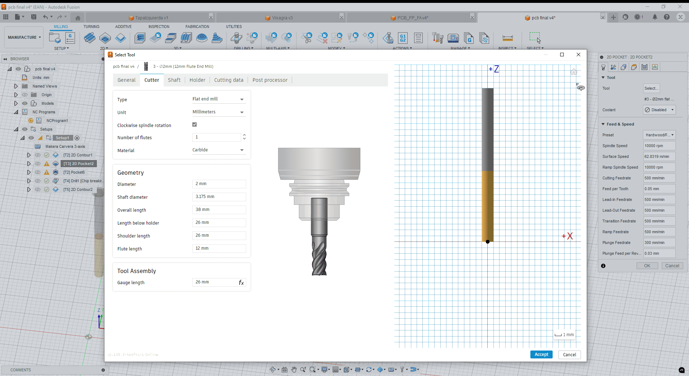Click the pcb final v4 breadcrumb link
689x376 pixels.
pos(123,66)
